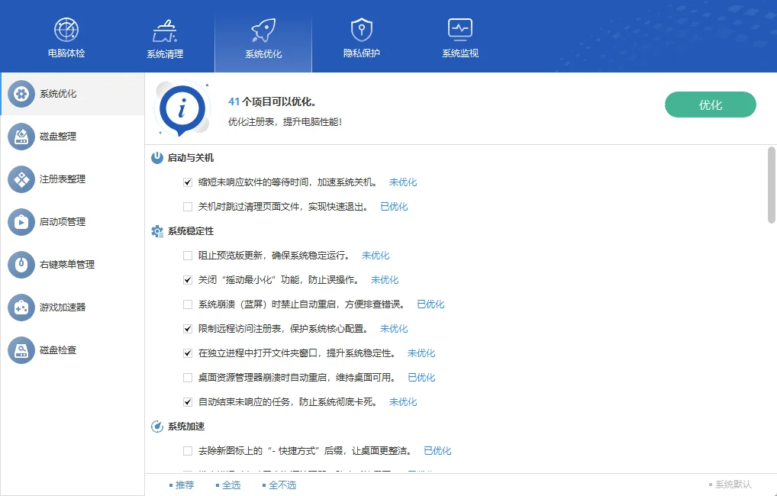Open the 系统监视 monitor icon
Image resolution: width=777 pixels, height=496 pixels.
tap(459, 30)
